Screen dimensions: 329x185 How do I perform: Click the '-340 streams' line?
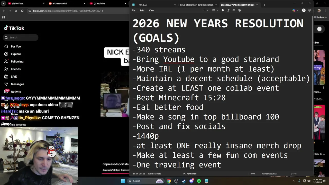pyautogui.click(x=159, y=50)
